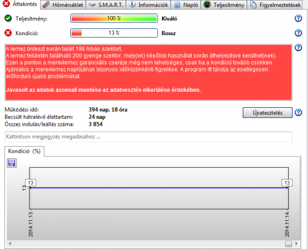Click the graph scrollbar right arrow
This screenshot has width=308, height=249.
(x=296, y=244)
